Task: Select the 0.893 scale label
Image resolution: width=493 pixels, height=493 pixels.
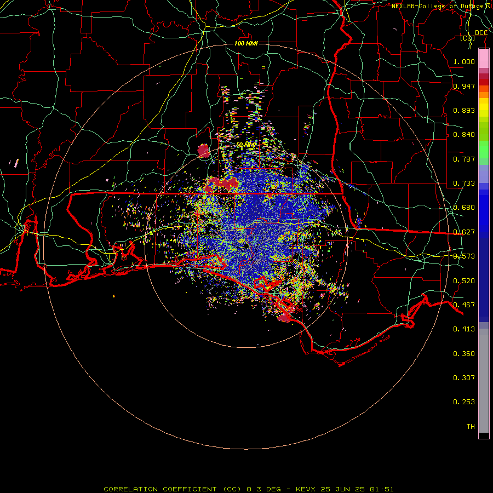Action: 464,110
